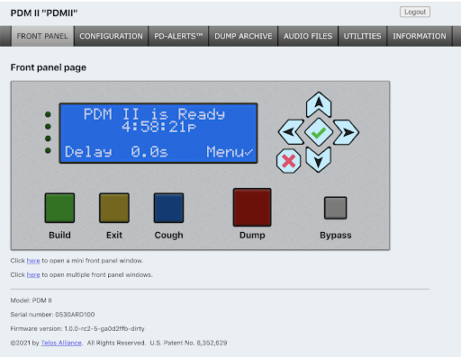Open the PD-Alerts tab
The width and height of the screenshot is (461, 357).
coord(178,36)
